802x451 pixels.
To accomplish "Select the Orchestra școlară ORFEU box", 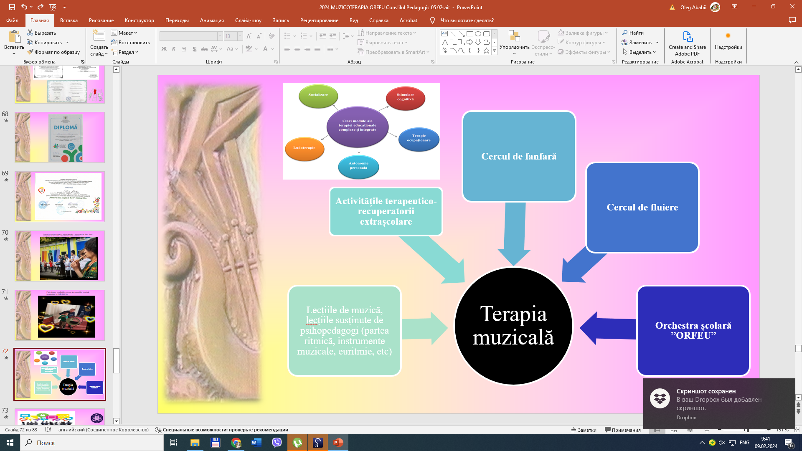I will pyautogui.click(x=693, y=331).
